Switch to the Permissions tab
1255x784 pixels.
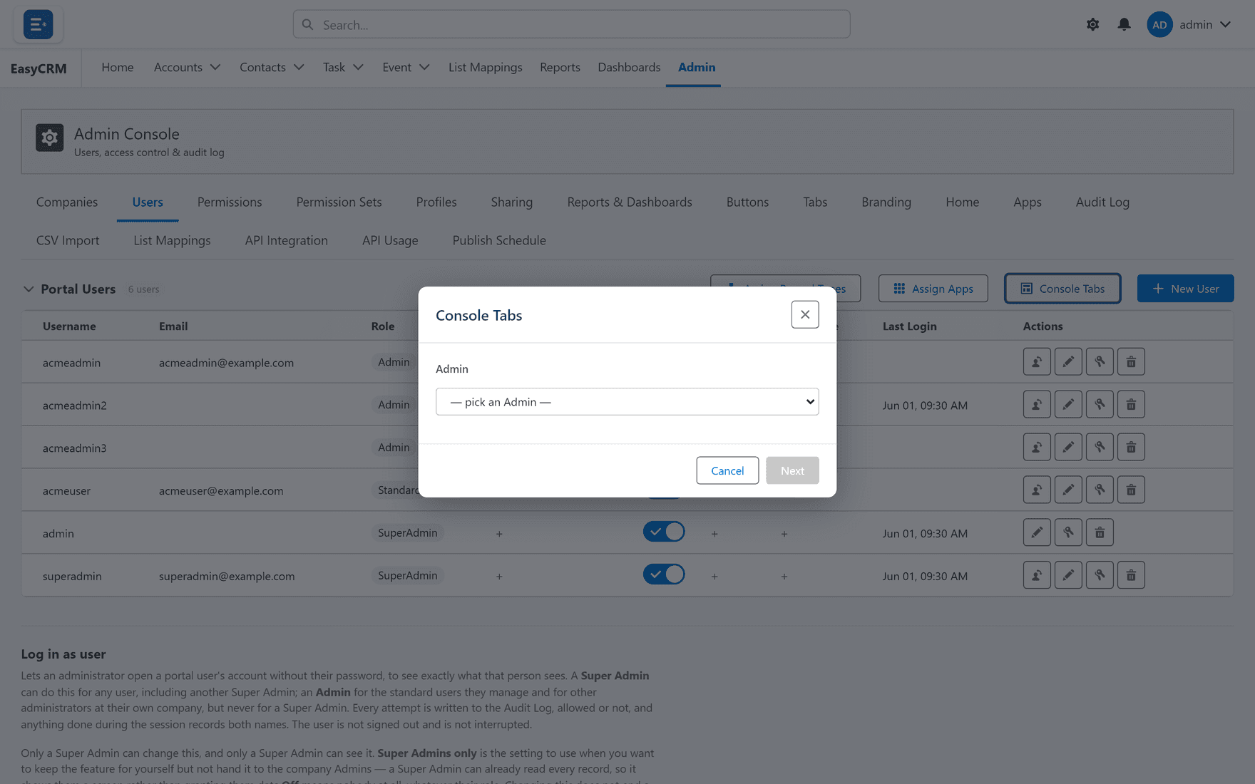(x=230, y=202)
